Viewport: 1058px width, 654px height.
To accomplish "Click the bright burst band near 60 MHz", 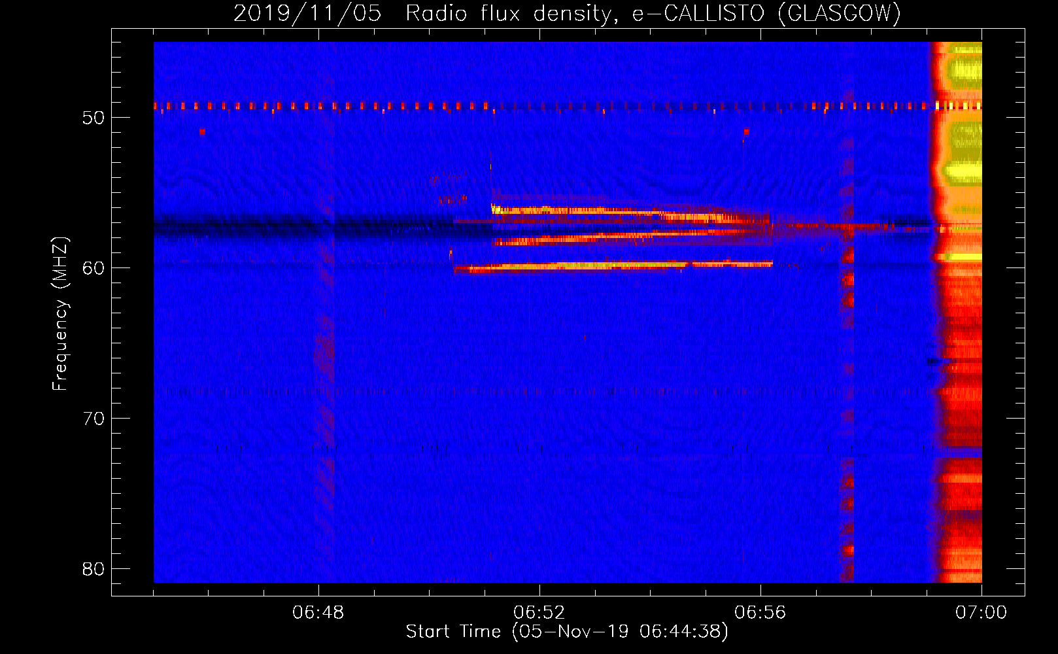I will [x=613, y=266].
